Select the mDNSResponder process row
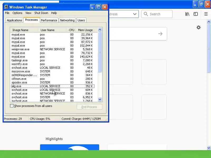This screenshot has width=211, height=158. 53,75
